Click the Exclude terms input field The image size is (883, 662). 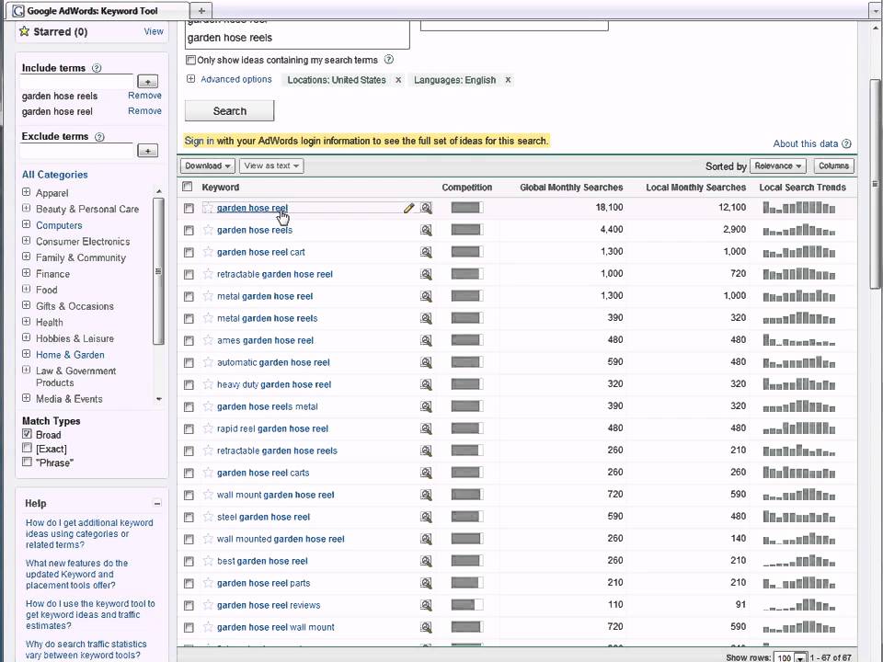77,152
